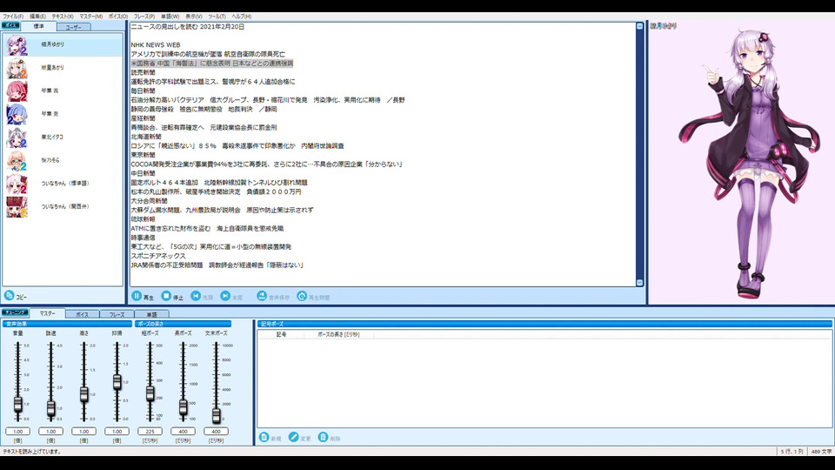Click the ポーズの長さ [ミリ秒] column header

pos(338,334)
